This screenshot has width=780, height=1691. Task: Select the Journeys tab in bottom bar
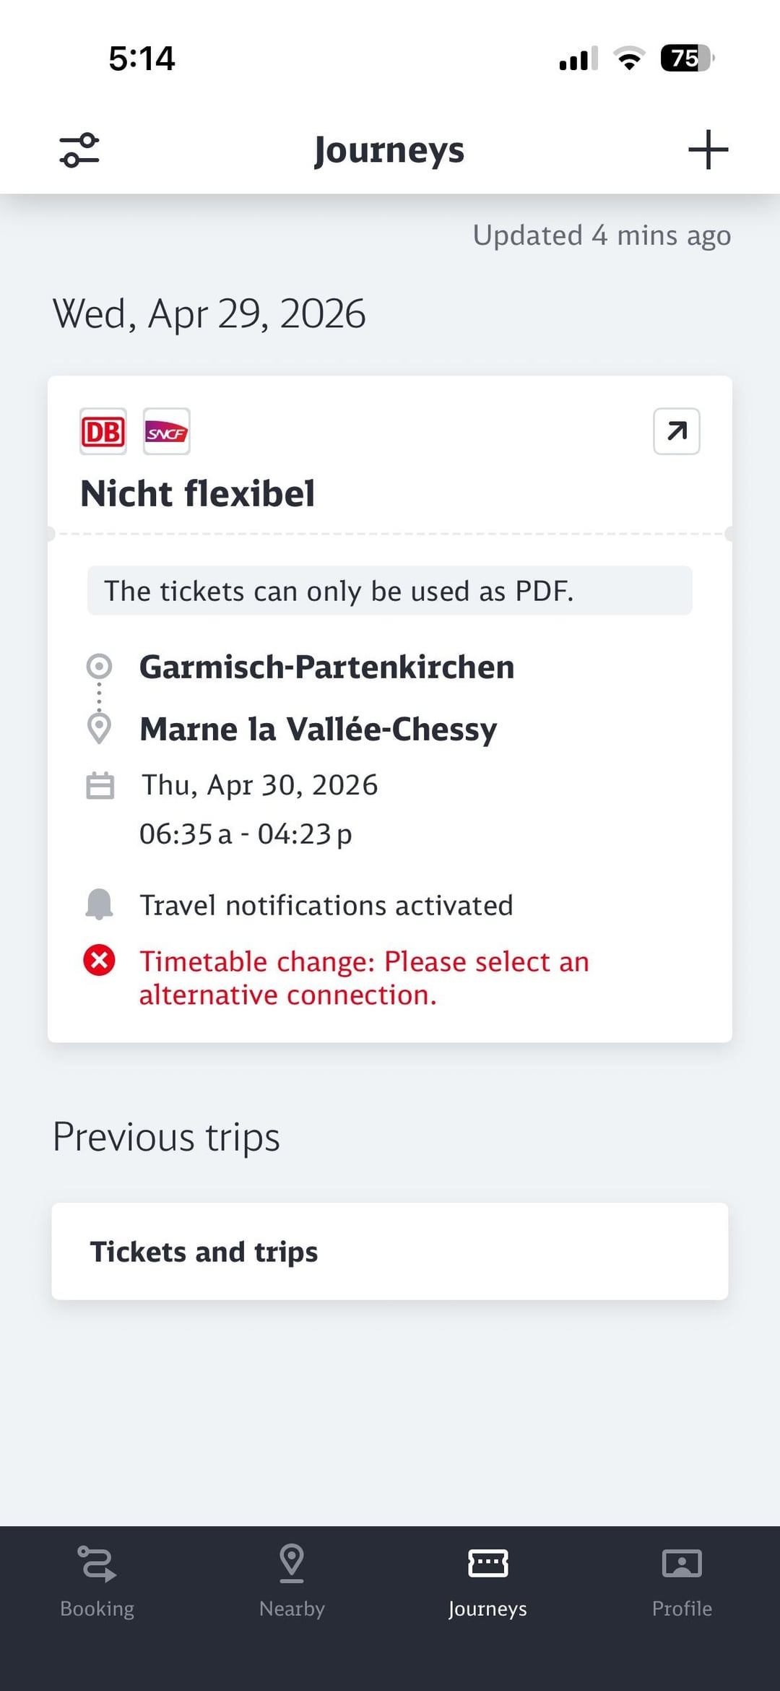487,1580
